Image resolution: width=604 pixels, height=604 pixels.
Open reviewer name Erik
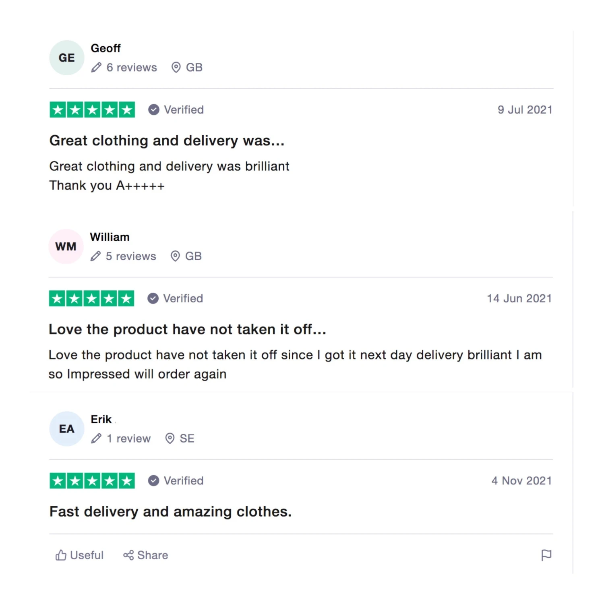tap(101, 420)
